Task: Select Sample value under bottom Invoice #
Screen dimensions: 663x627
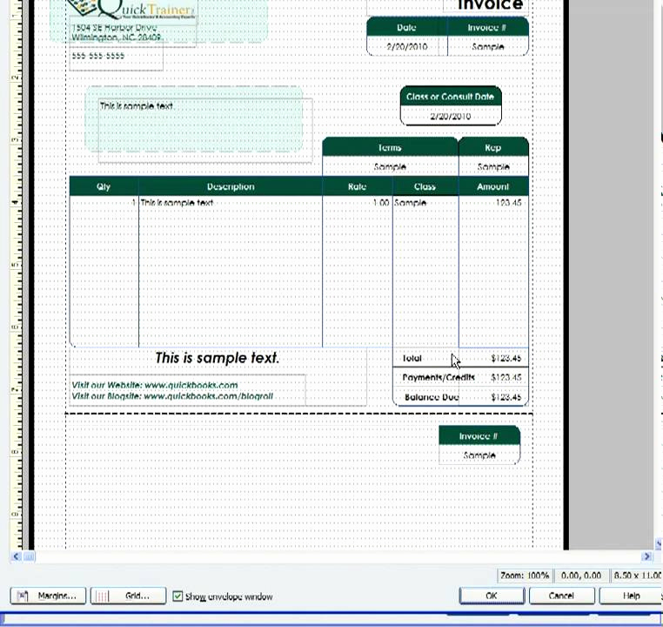Action: (479, 455)
